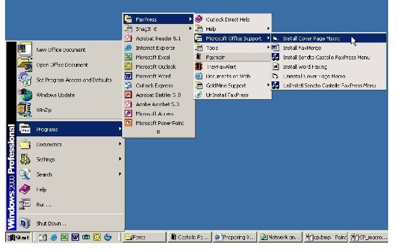Click the WinZip icon in Start menu
The image size is (397, 252).
pos(24,110)
